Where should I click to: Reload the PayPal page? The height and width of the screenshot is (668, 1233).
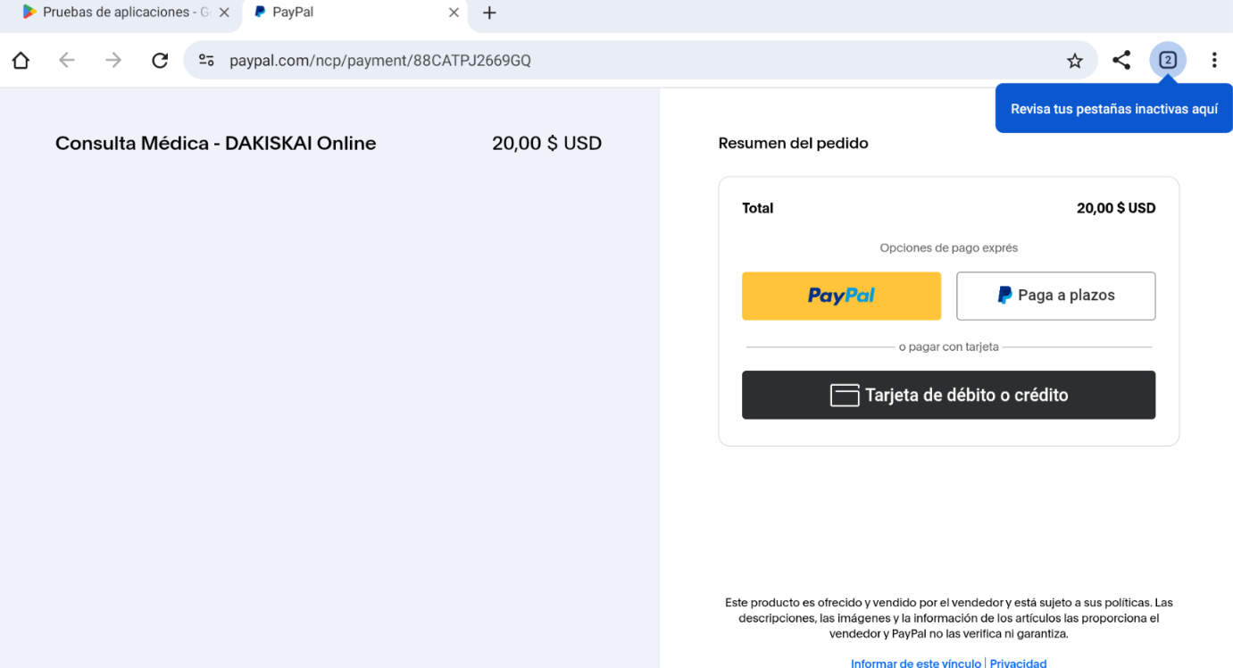(160, 61)
